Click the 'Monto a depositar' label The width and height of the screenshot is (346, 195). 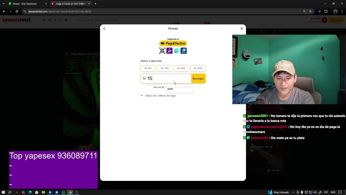151,61
